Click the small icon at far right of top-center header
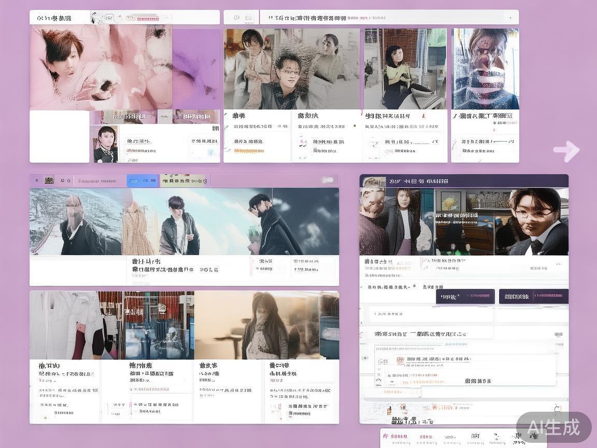Viewport: 597px width, 448px height. [511, 18]
